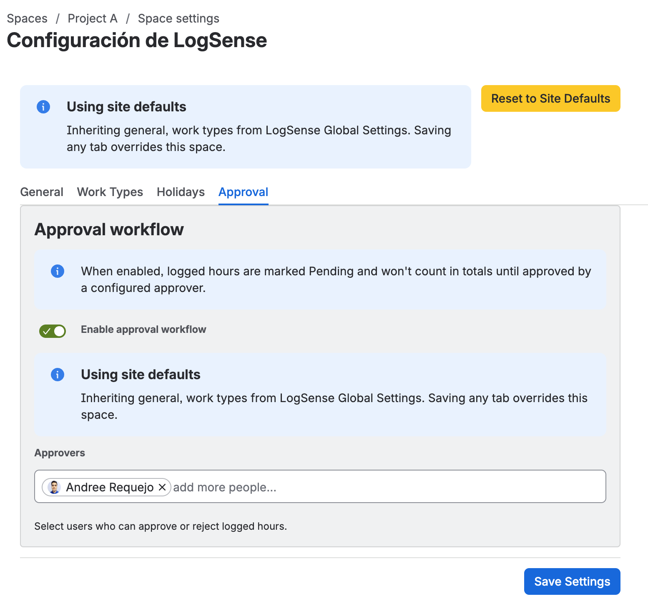Image resolution: width=648 pixels, height=609 pixels.
Task: Save settings with the blue button
Action: click(572, 581)
